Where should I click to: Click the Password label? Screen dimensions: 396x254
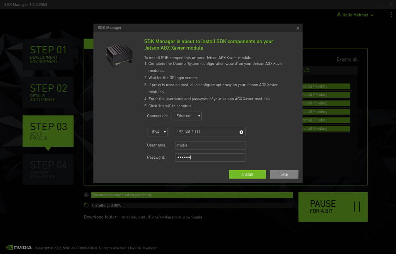tap(156, 157)
